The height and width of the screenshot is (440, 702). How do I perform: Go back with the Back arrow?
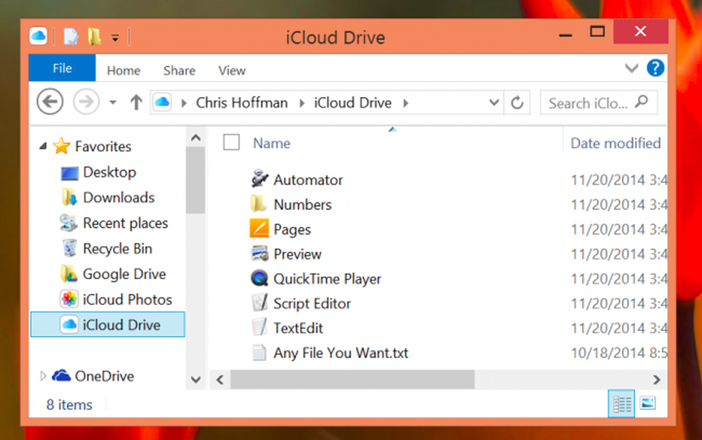[50, 102]
